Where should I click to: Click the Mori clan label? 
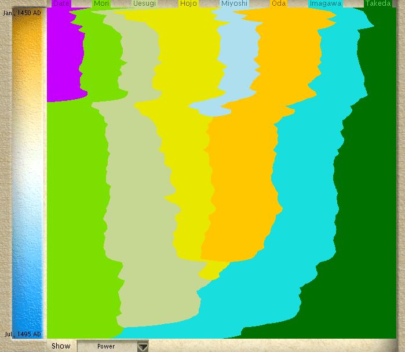coord(101,3)
